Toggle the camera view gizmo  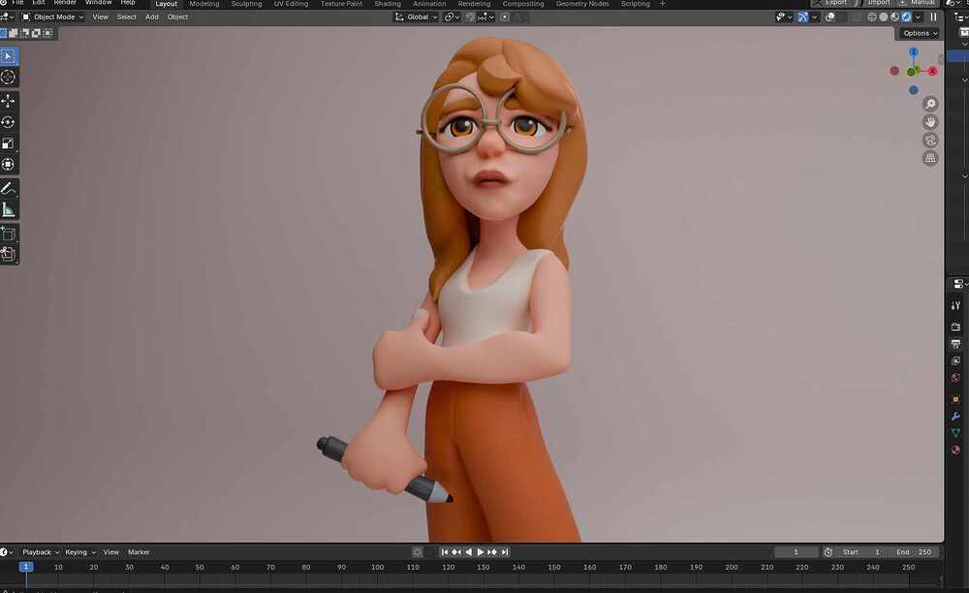pos(930,140)
